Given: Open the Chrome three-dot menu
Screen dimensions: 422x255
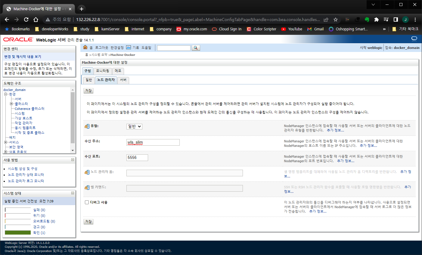Looking at the screenshot, I should (x=415, y=20).
